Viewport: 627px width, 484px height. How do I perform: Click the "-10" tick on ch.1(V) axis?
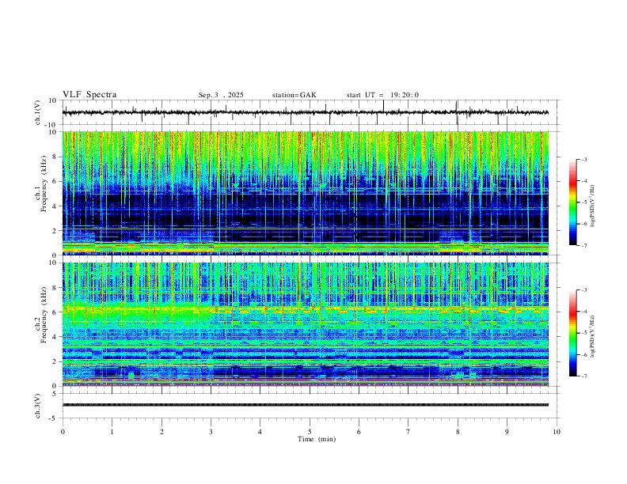[x=51, y=125]
